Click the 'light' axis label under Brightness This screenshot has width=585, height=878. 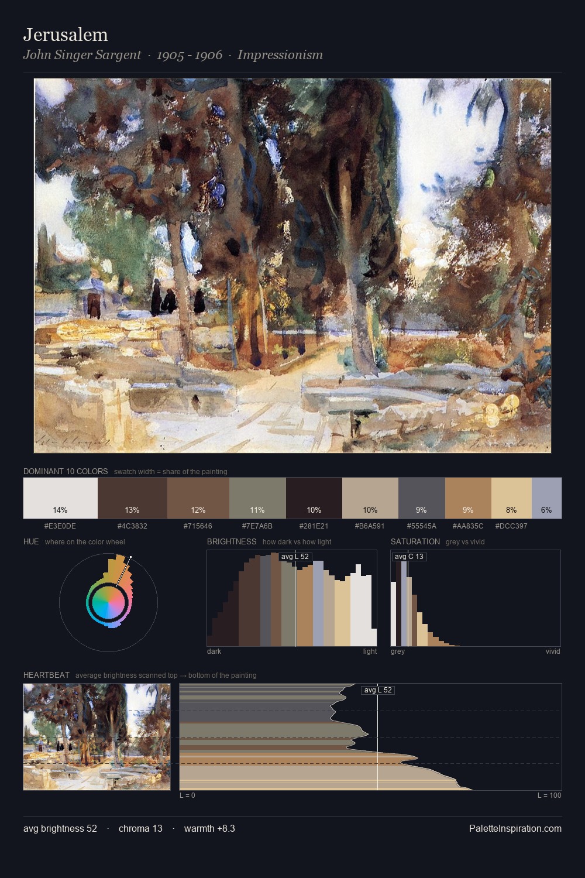point(370,651)
